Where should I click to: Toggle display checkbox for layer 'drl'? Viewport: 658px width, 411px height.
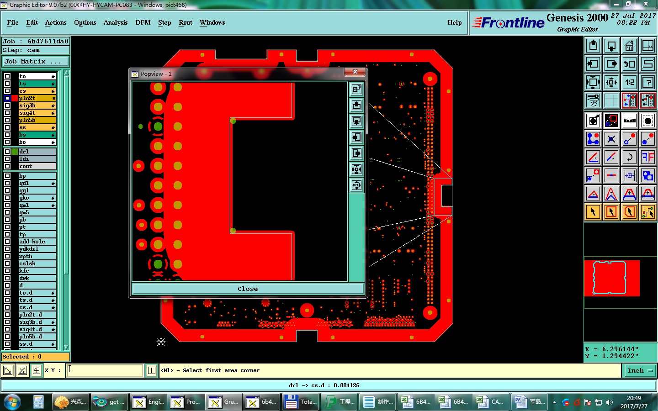(7, 152)
